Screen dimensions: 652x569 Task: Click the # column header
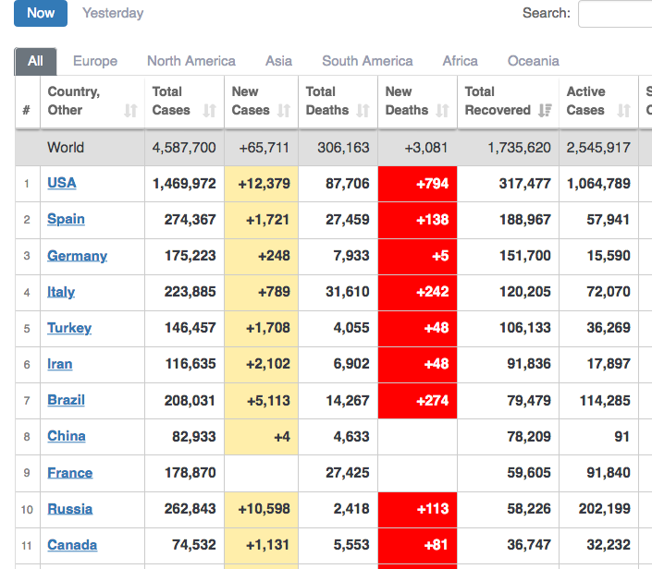click(x=27, y=111)
